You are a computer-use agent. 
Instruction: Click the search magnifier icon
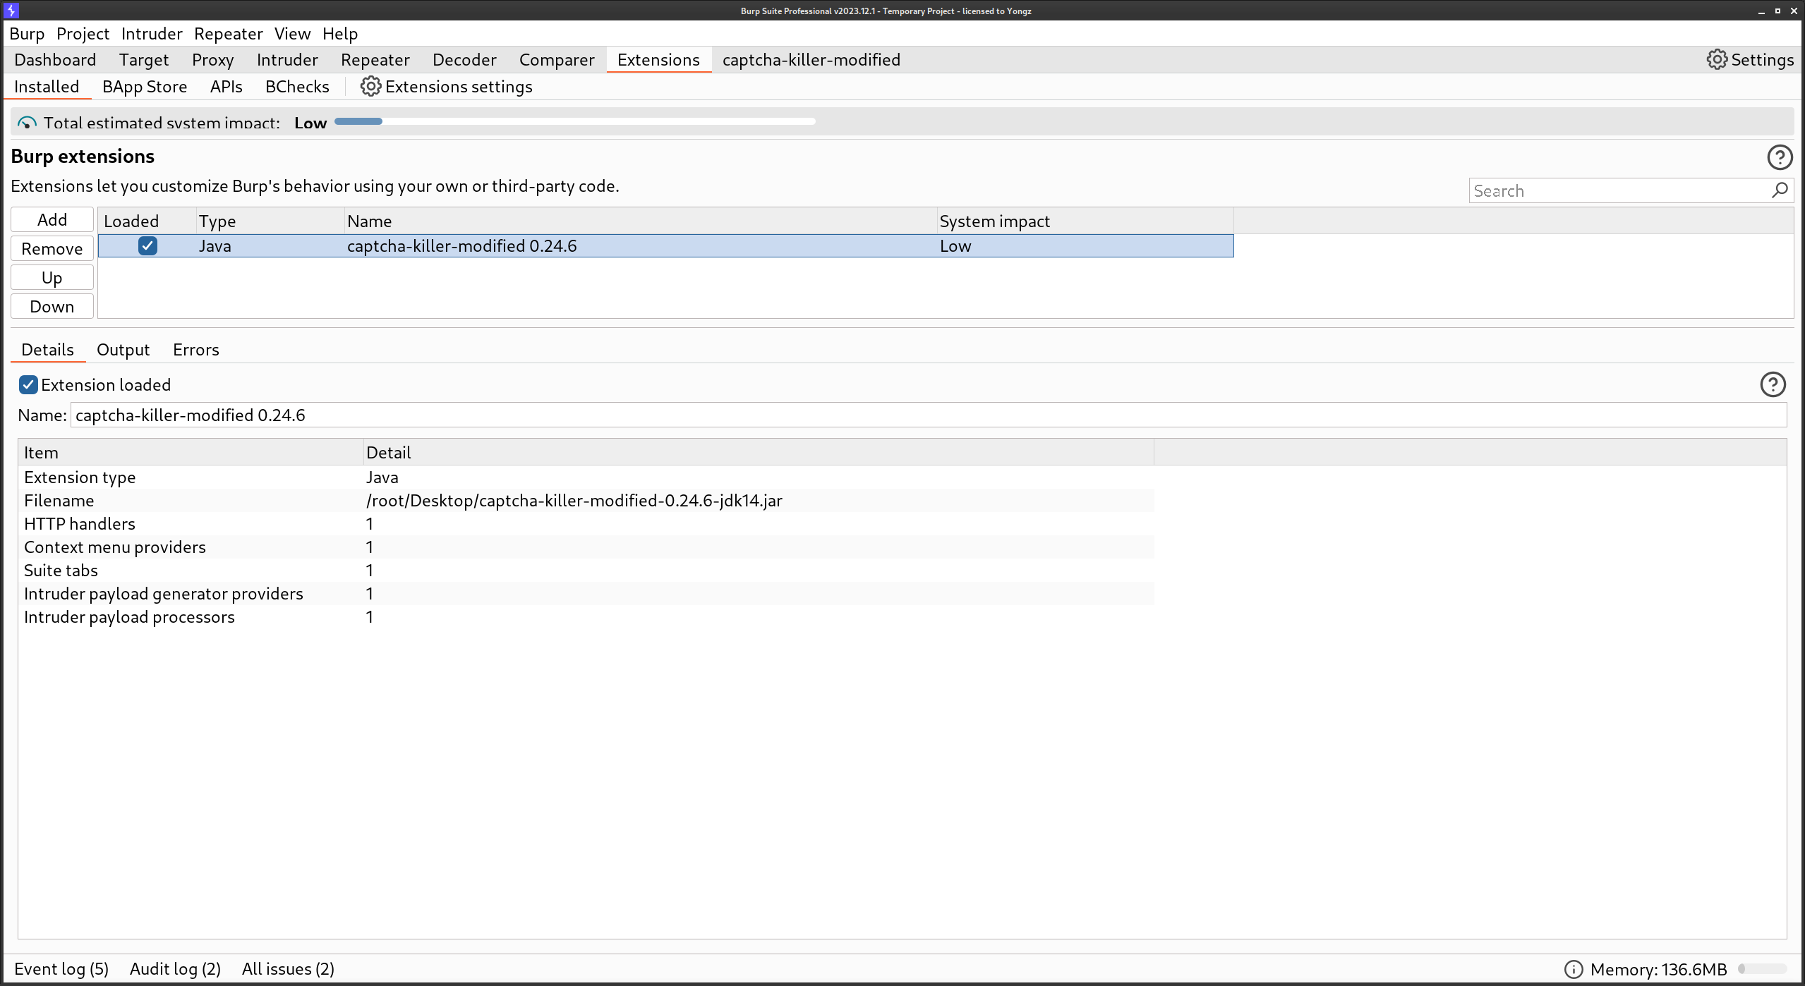(1780, 190)
